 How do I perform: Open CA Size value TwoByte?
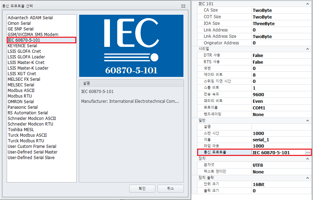281,10
